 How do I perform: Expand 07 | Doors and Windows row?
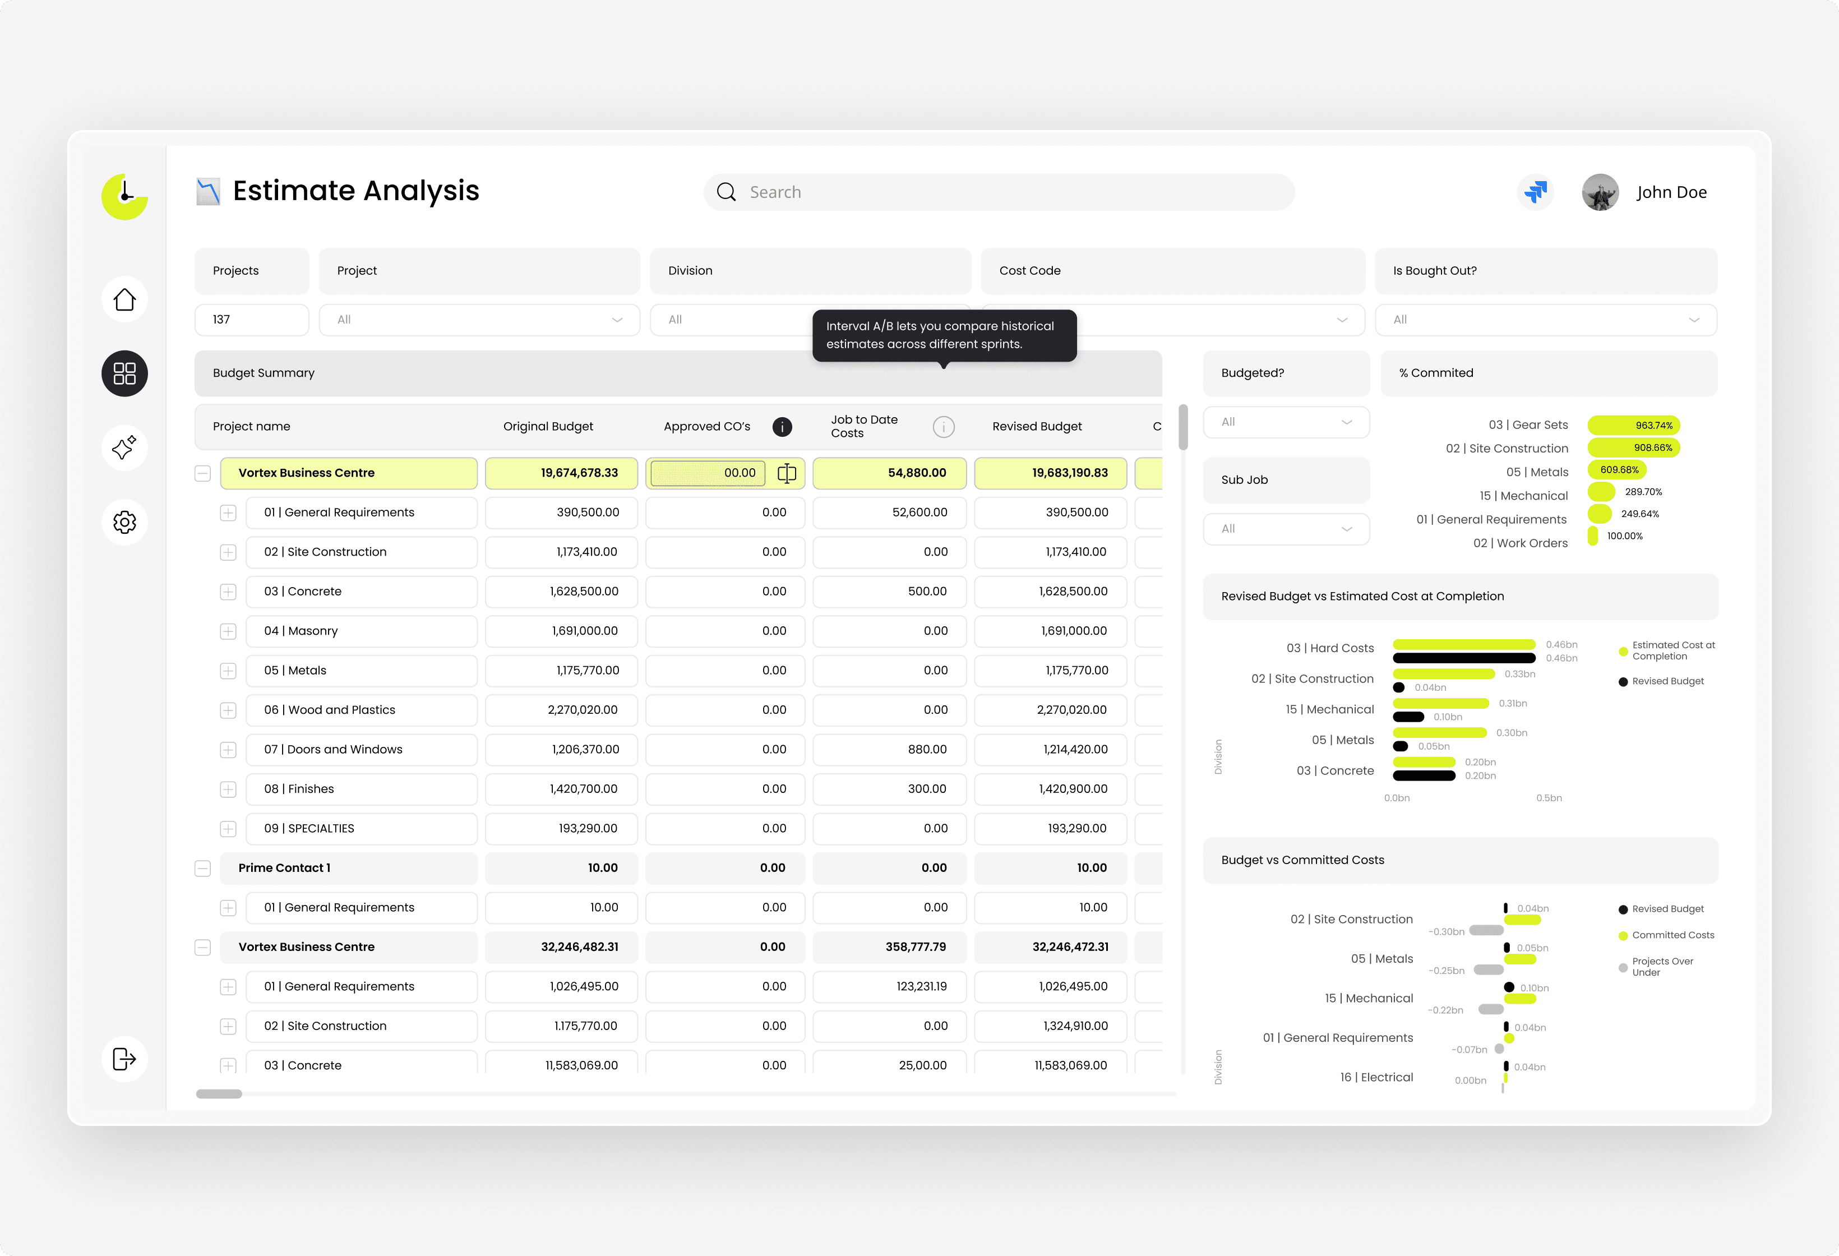228,750
